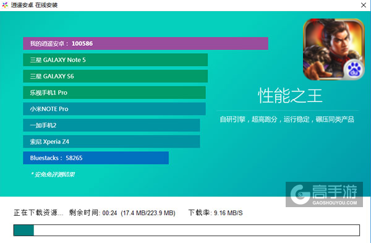This screenshot has height=243, width=371.
Task: Select the 三星 GALAXY S6 bar
Action: (115, 76)
